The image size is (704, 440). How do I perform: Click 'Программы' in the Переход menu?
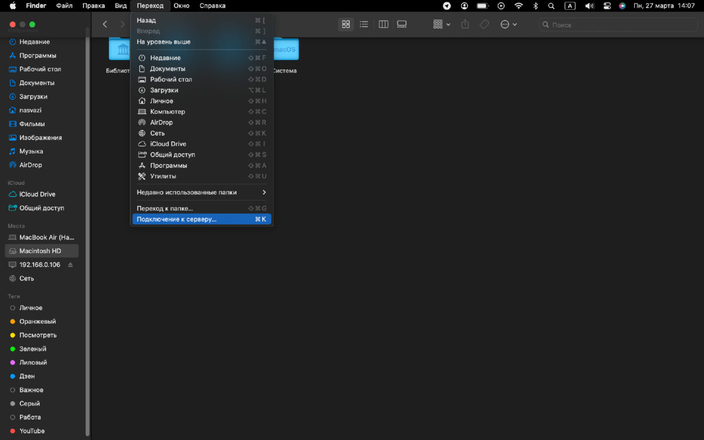click(x=201, y=165)
